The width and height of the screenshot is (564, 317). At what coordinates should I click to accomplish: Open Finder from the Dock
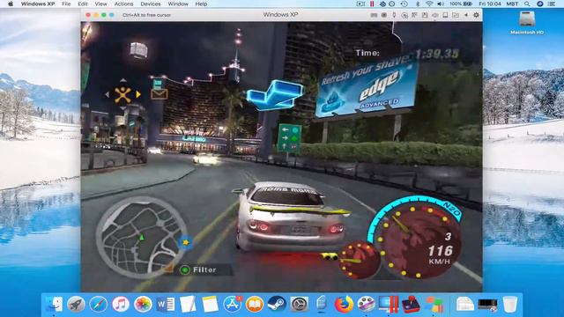pyautogui.click(x=55, y=304)
